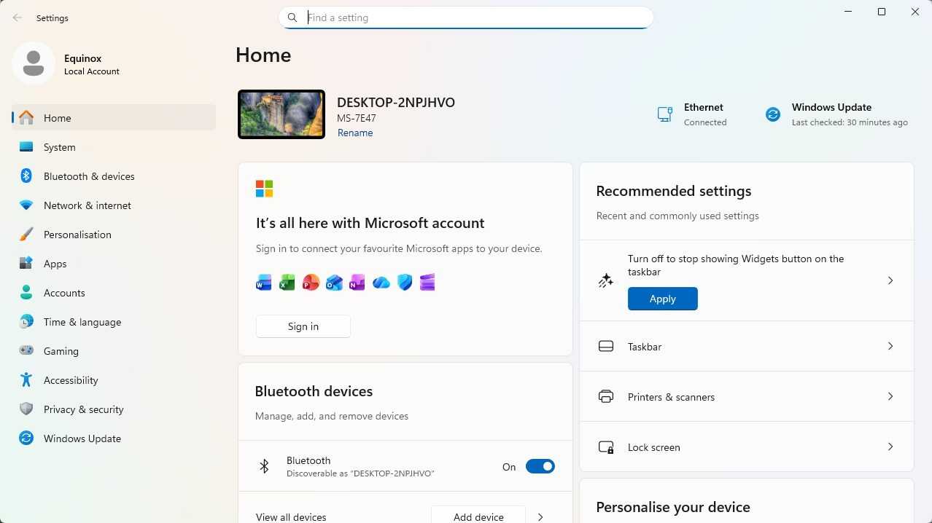Image resolution: width=932 pixels, height=523 pixels.
Task: Click the Windows Update sync icon at top
Action: [772, 114]
